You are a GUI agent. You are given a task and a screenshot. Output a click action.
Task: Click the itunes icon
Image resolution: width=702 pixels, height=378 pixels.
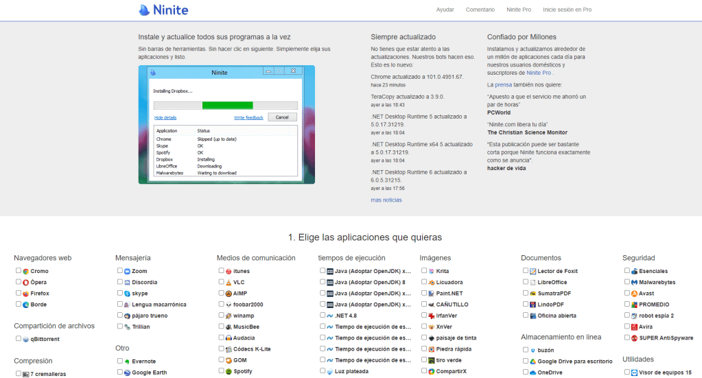pyautogui.click(x=229, y=271)
